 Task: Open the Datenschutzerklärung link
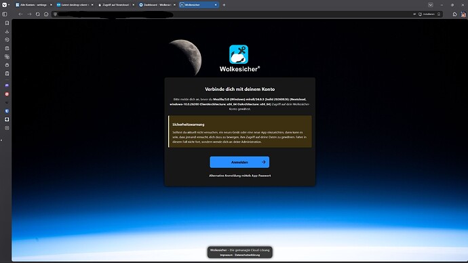coord(248,256)
